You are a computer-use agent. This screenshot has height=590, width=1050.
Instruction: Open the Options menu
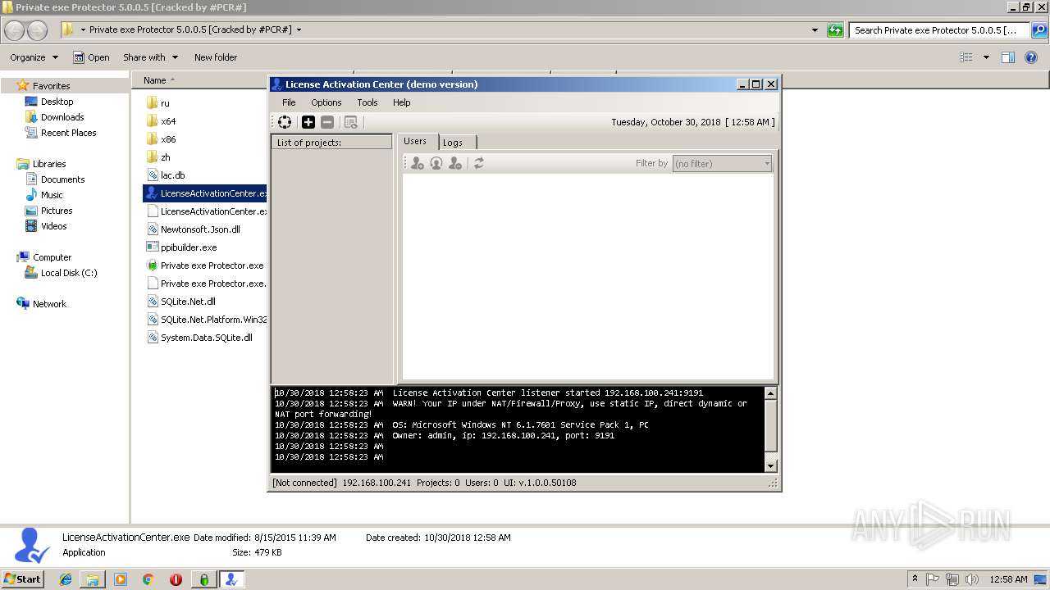pos(326,102)
